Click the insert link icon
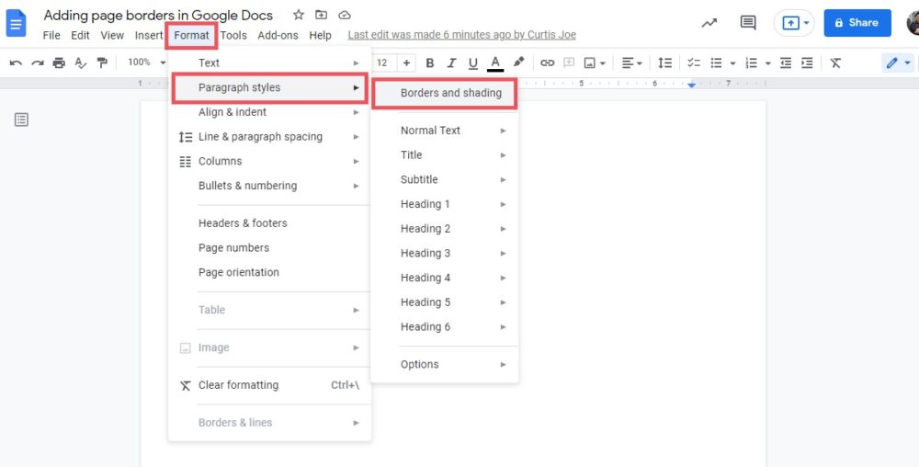Image resolution: width=919 pixels, height=467 pixels. 547,63
